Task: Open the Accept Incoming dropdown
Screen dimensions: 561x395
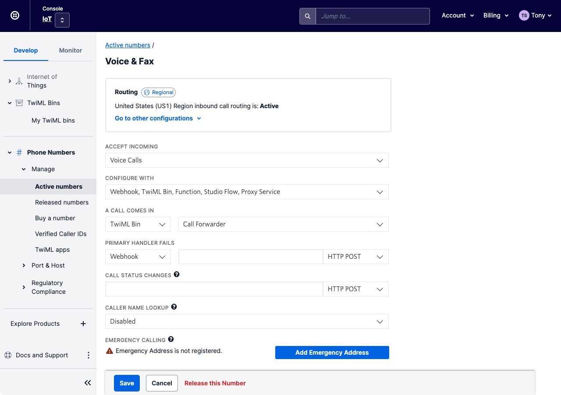Action: [247, 160]
